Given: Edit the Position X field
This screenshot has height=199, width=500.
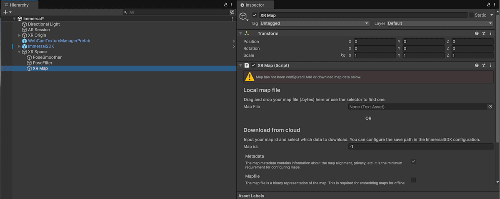Looking at the screenshot, I should coord(375,42).
